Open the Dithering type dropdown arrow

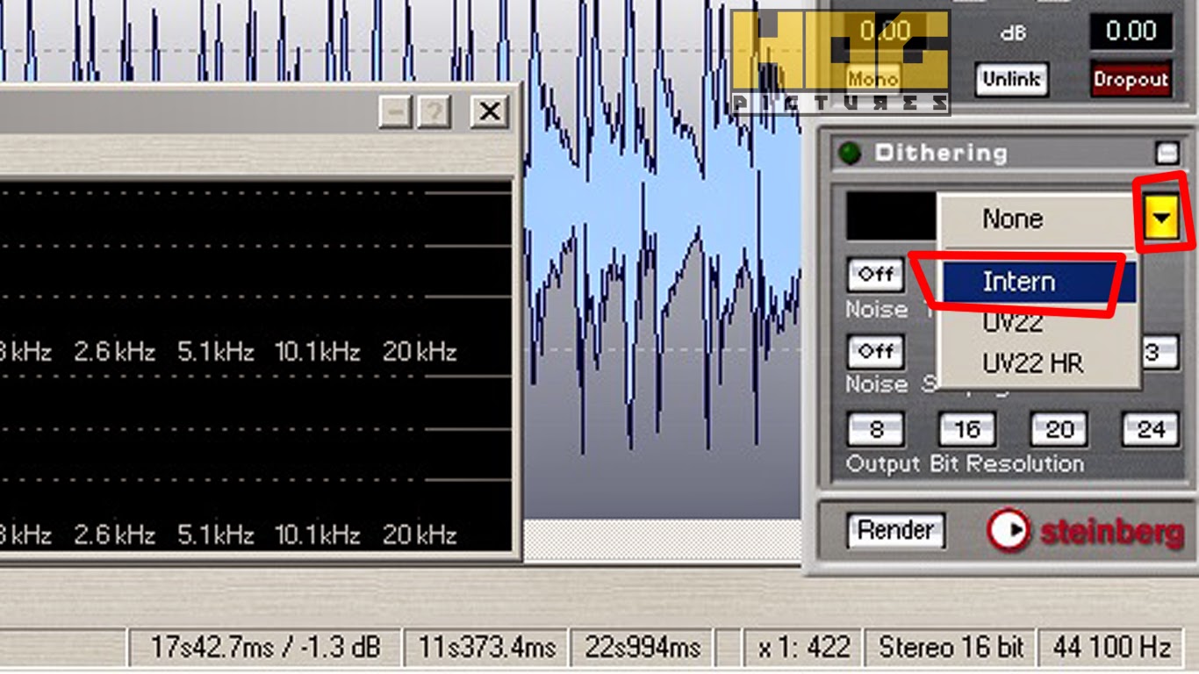1162,218
